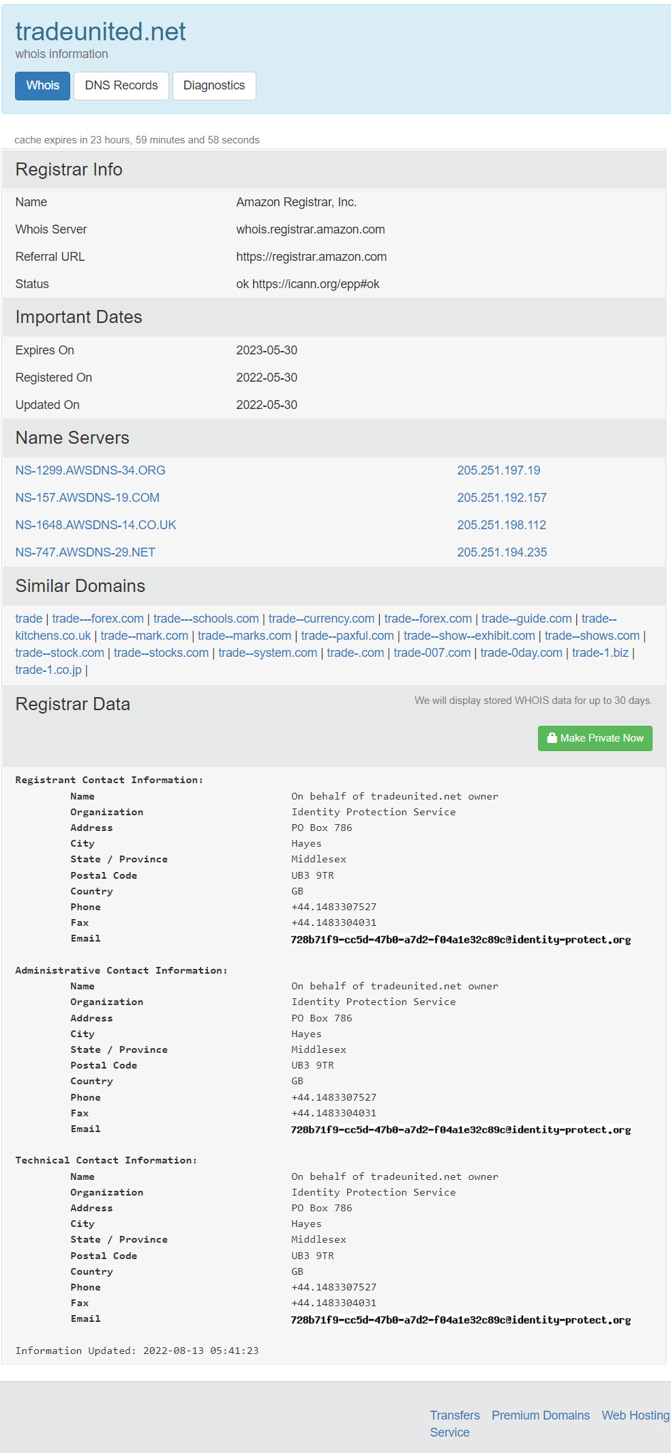This screenshot has height=1453, width=671.
Task: Open the Diagnostics tab
Action: 214,86
